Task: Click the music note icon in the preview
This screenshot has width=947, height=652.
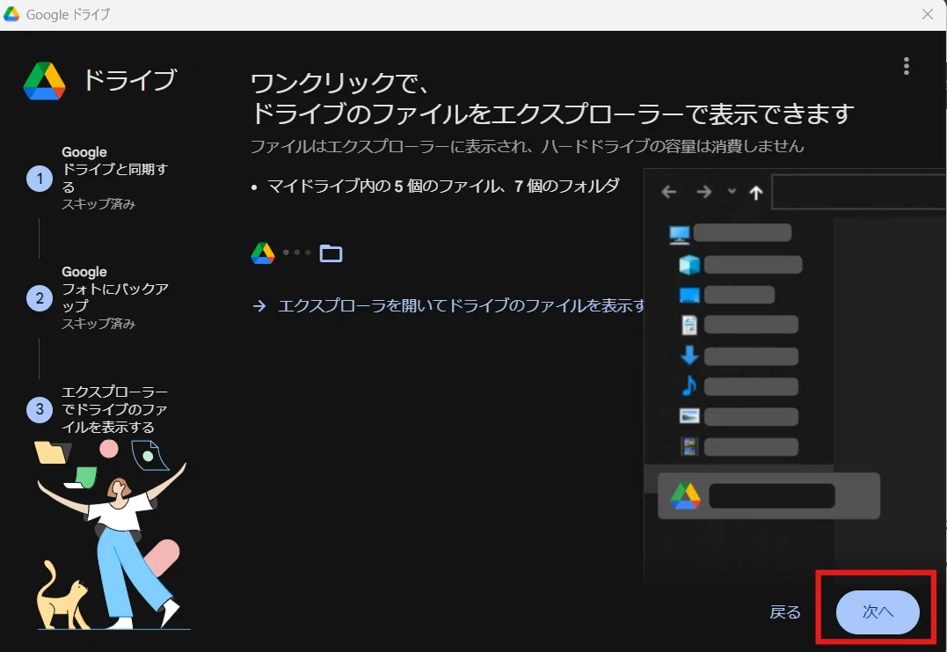Action: [689, 385]
